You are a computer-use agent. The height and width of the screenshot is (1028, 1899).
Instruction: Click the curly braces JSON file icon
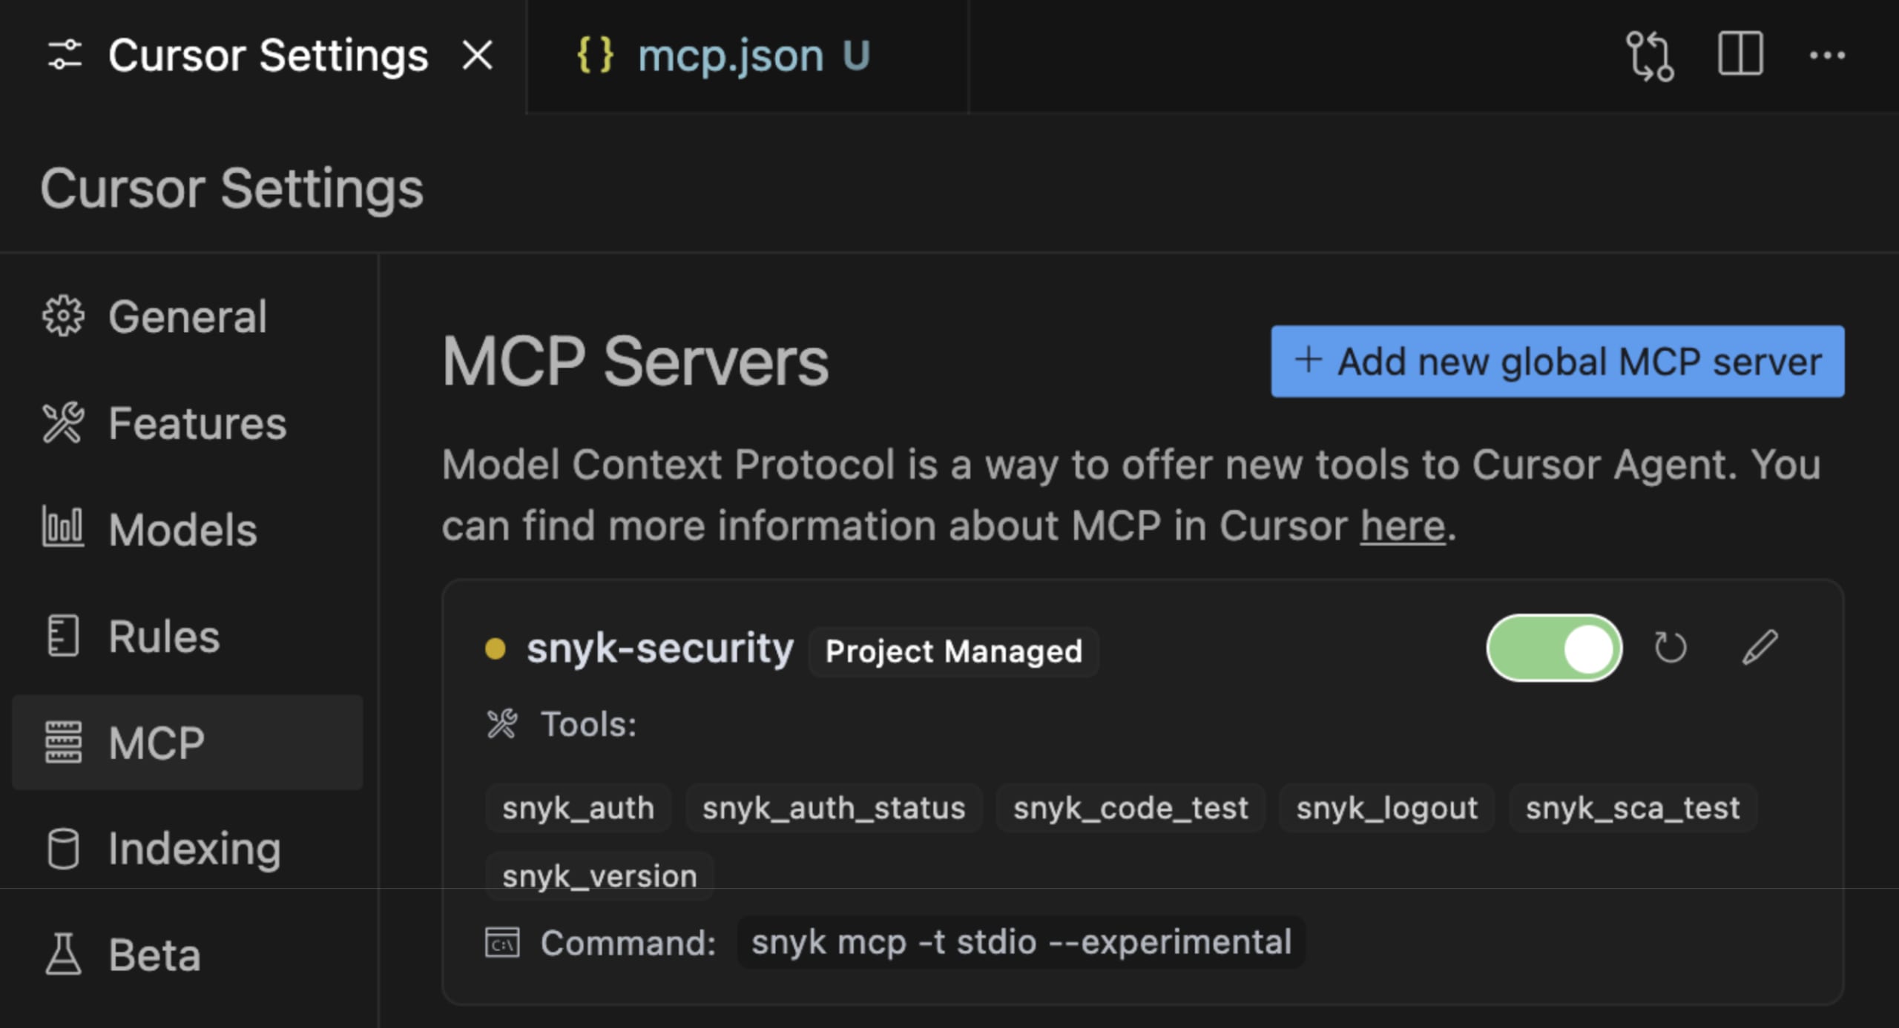595,56
